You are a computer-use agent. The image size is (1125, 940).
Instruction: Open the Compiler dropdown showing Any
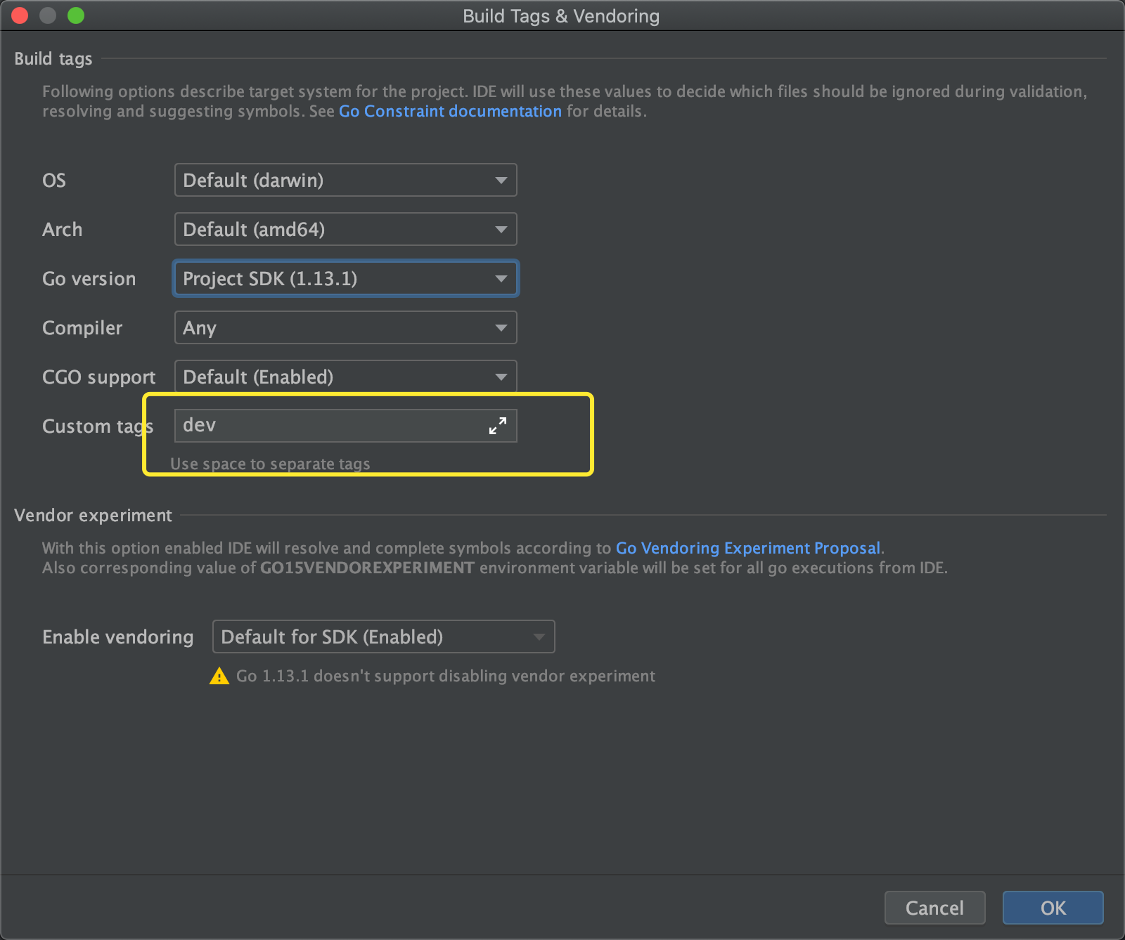(345, 328)
